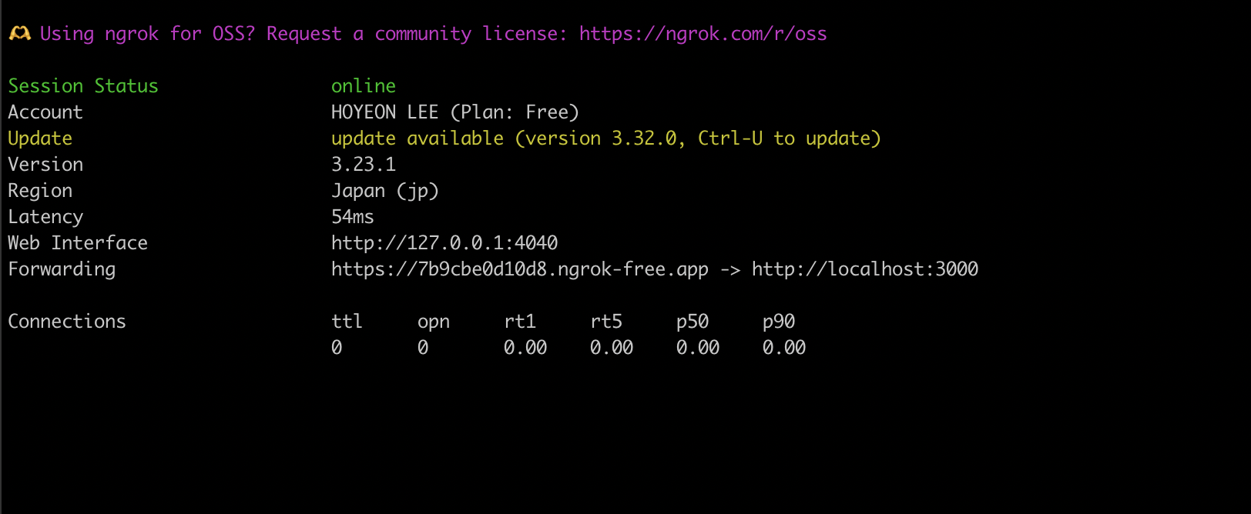Click the 54ms latency value
Viewport: 1251px width, 514px height.
coord(353,217)
